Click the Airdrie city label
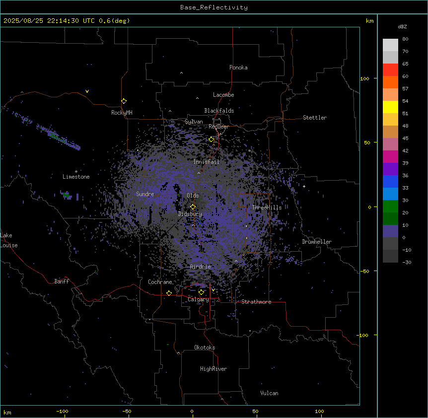The height and width of the screenshot is (418, 428). [201, 267]
